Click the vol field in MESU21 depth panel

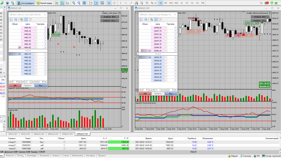click(x=27, y=82)
